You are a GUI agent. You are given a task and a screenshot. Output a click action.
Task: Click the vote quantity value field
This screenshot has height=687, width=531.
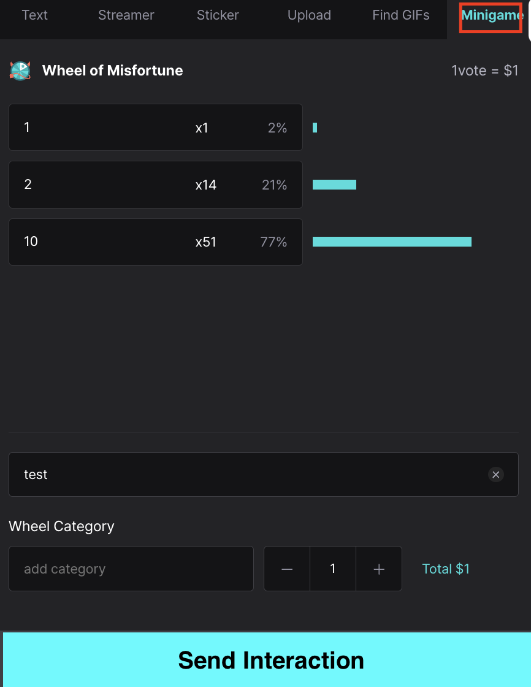coord(333,569)
